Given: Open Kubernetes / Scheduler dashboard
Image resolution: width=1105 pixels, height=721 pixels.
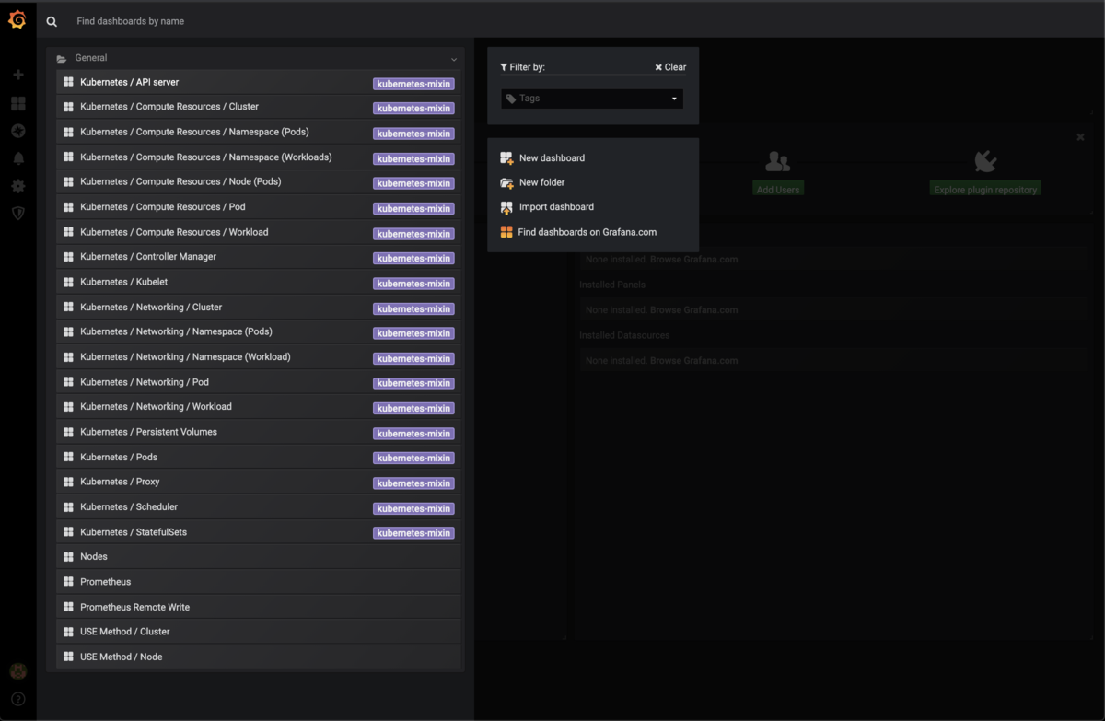Looking at the screenshot, I should 259,506.
